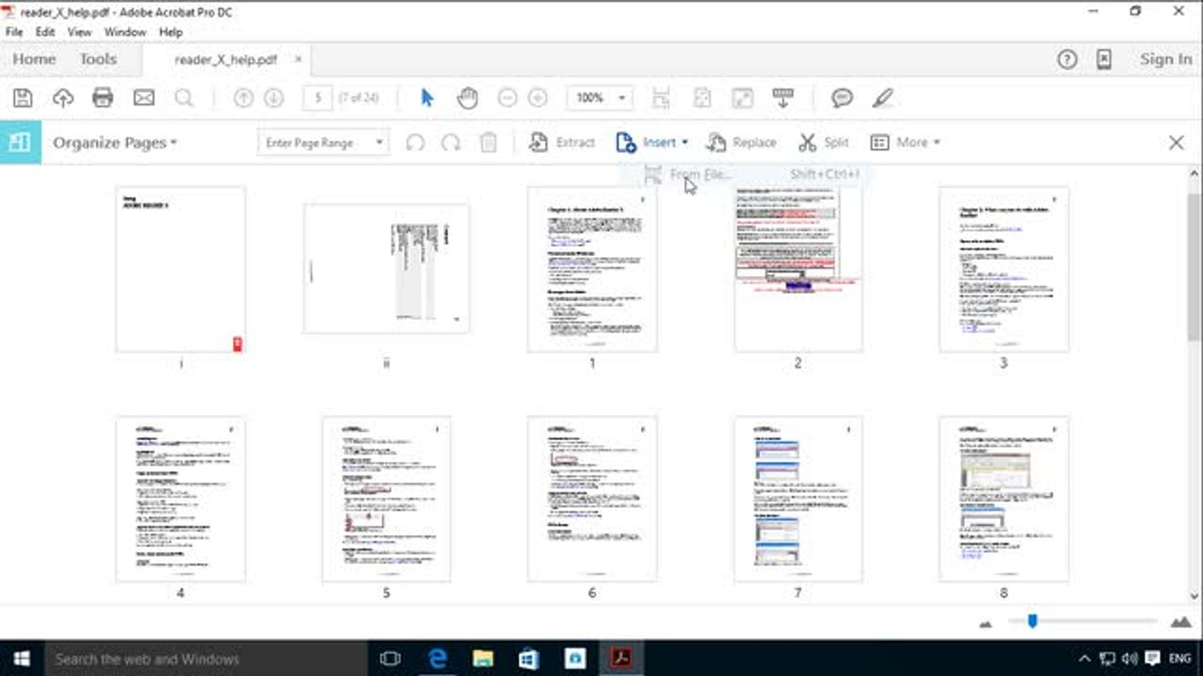Viewport: 1203px width, 676px height.
Task: Click the Save file floppy disk icon
Action: tap(23, 98)
